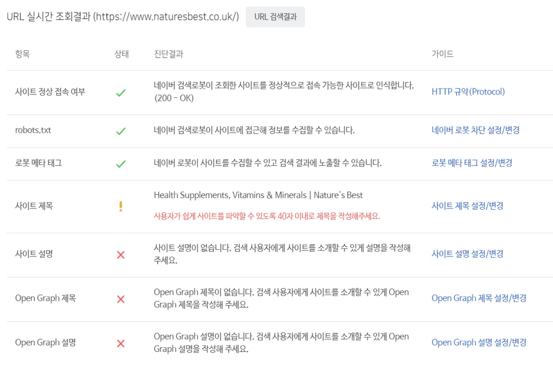This screenshot has height=368, width=553.
Task: Click the red X icon for Open Graph 설명
Action: coord(121,343)
